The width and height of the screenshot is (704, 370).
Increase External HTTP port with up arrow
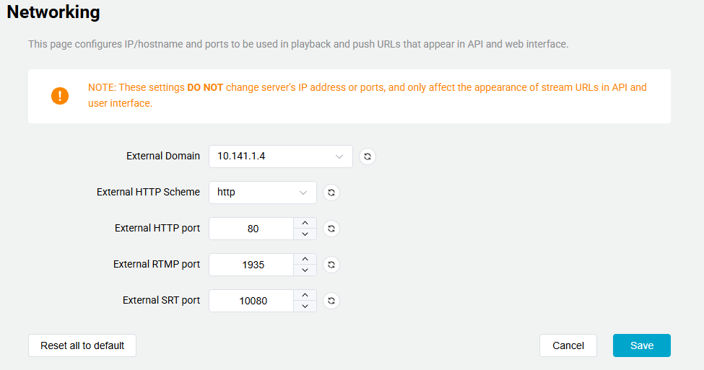tap(305, 223)
